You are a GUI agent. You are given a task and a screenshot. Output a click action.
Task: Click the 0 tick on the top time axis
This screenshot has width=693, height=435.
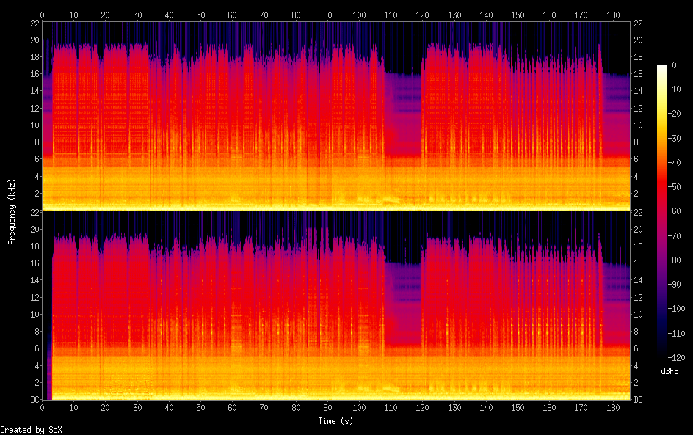(x=42, y=15)
